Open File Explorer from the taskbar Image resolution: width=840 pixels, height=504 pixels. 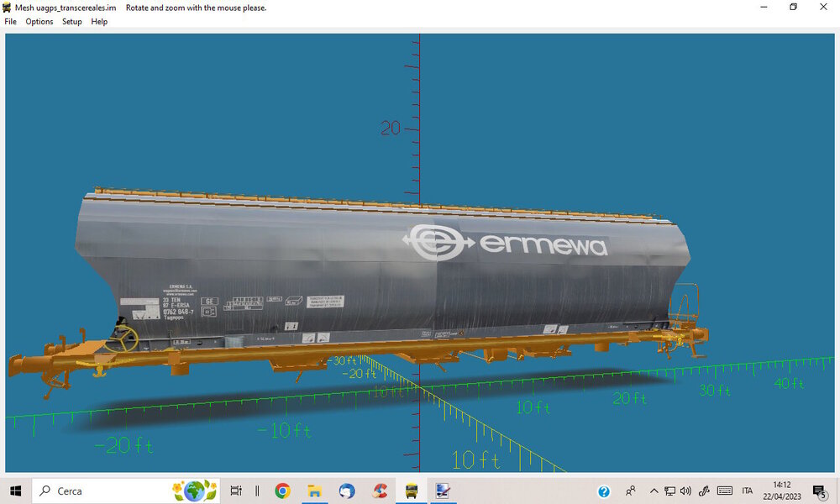pos(314,491)
